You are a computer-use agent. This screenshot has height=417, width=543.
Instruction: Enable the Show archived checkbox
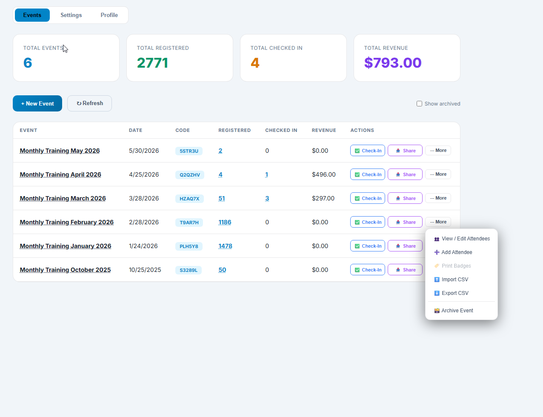point(419,104)
